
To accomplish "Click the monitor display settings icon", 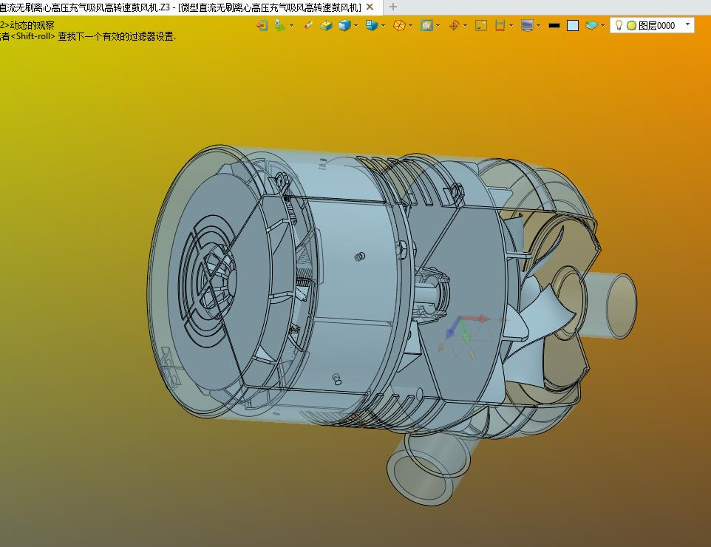I will click(x=527, y=25).
